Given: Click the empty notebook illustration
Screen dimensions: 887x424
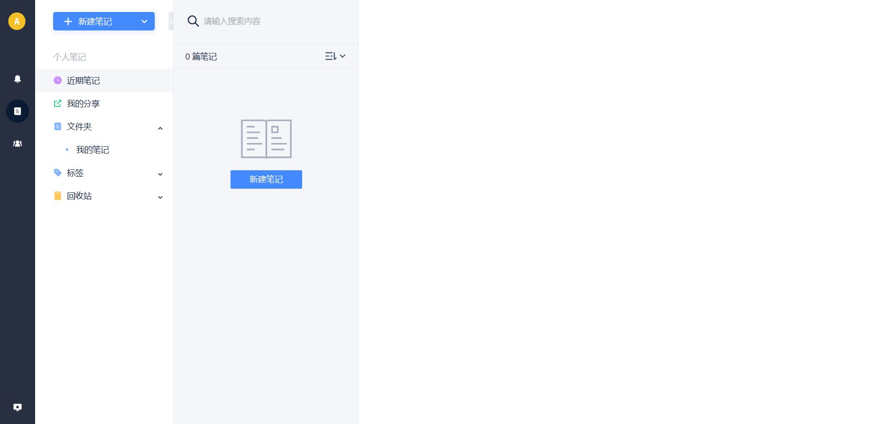Looking at the screenshot, I should point(266,139).
